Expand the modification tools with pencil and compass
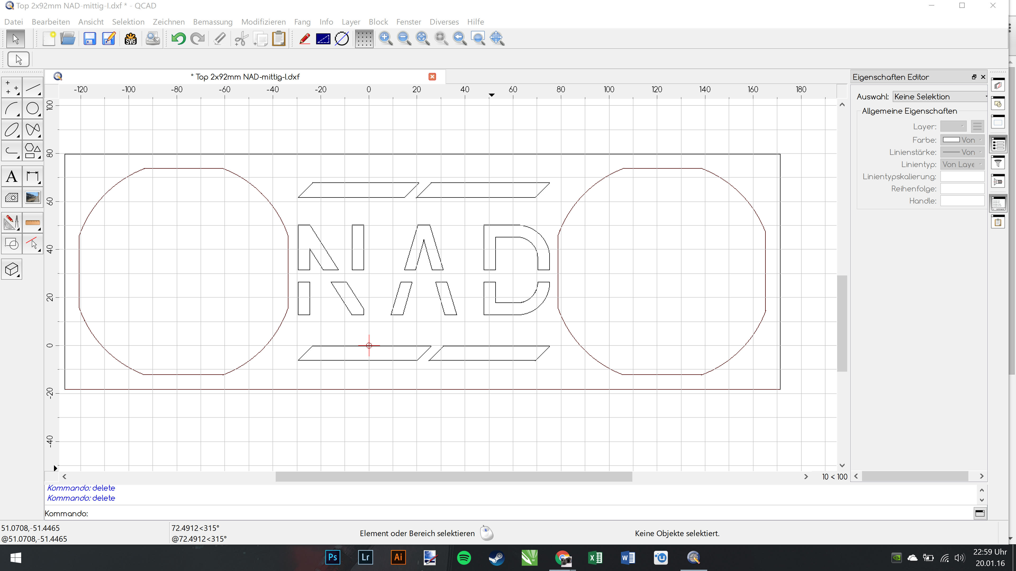1016x571 pixels. coord(12,223)
